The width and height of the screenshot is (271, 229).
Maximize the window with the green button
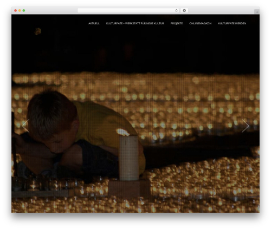point(24,10)
